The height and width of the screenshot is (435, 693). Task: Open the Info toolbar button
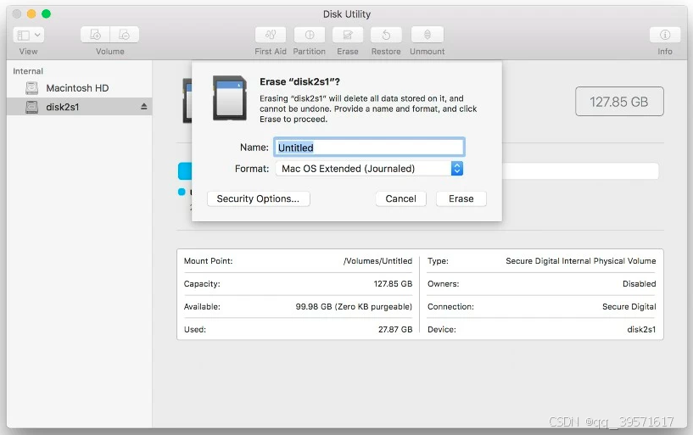pyautogui.click(x=665, y=35)
